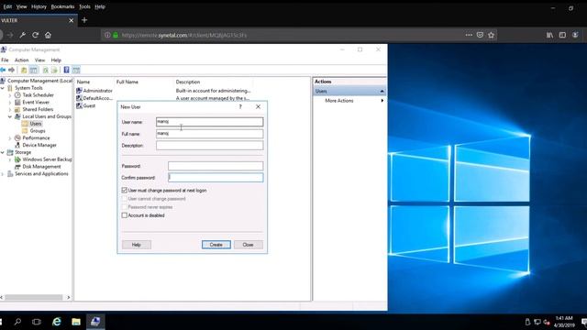The image size is (587, 330).
Task: Click the Firefox home icon
Action: point(48,35)
